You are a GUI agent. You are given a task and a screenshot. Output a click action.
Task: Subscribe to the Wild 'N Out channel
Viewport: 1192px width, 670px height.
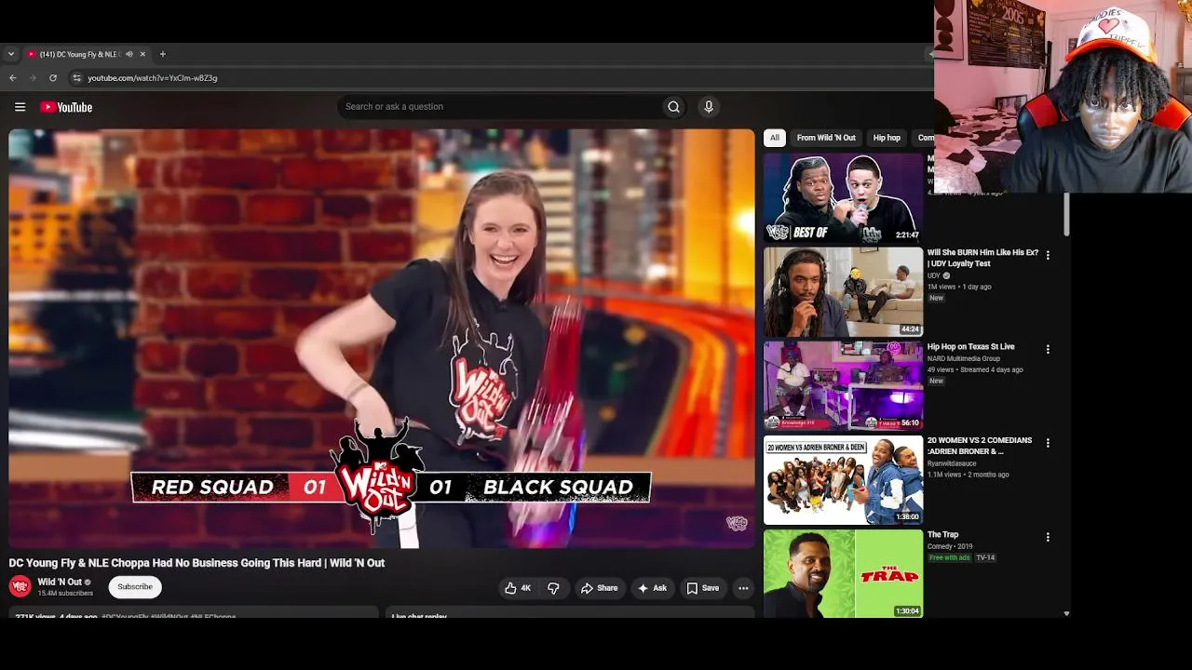tap(135, 587)
